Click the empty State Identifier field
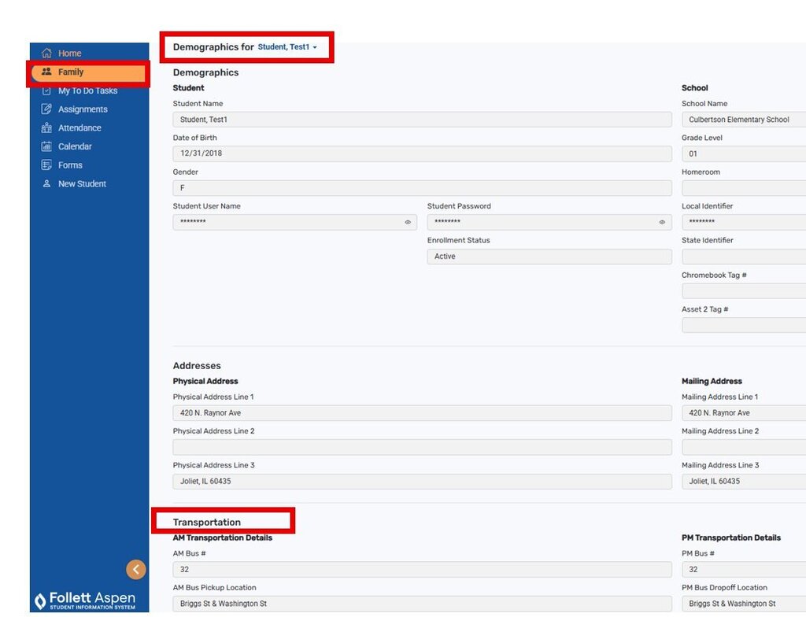Image resolution: width=806 pixels, height=617 pixels. click(744, 256)
